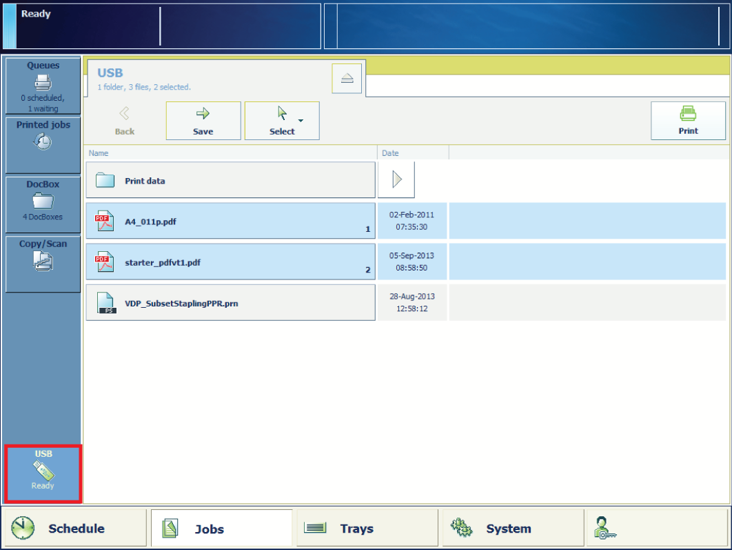Print the selected files
The width and height of the screenshot is (732, 550).
pos(688,121)
